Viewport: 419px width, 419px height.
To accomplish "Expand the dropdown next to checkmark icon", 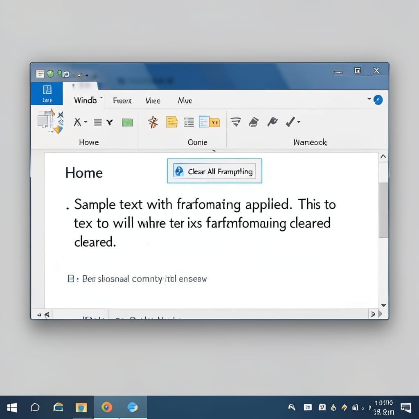I will pyautogui.click(x=299, y=122).
